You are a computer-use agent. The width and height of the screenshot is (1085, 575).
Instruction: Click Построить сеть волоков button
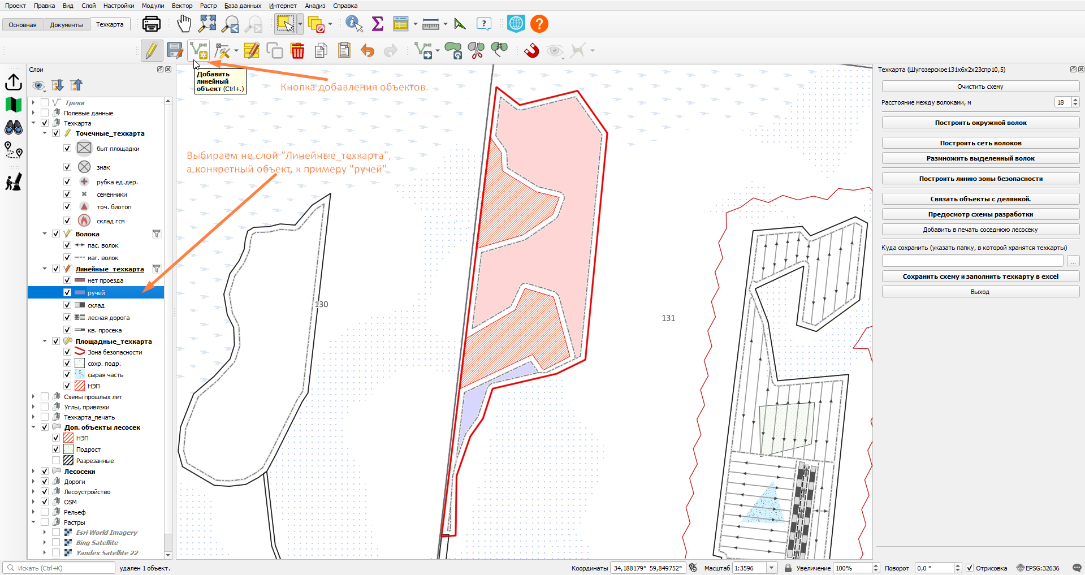[x=980, y=143]
